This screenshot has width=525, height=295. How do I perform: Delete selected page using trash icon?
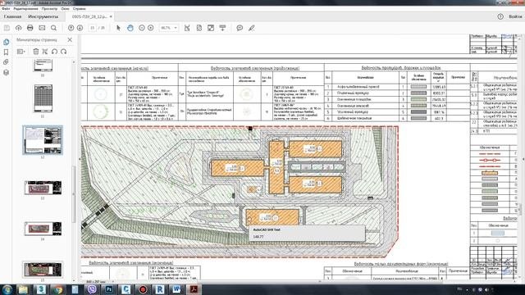[x=36, y=52]
